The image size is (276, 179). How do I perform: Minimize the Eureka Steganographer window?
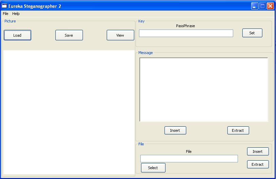[x=255, y=6]
